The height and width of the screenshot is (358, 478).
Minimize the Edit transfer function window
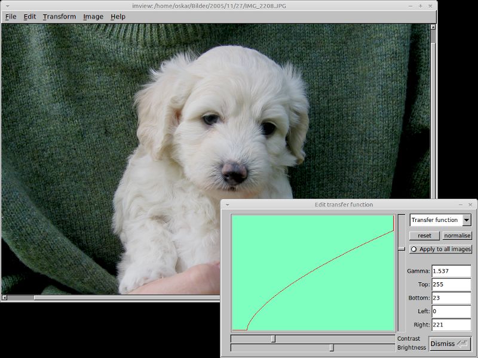[x=461, y=205]
